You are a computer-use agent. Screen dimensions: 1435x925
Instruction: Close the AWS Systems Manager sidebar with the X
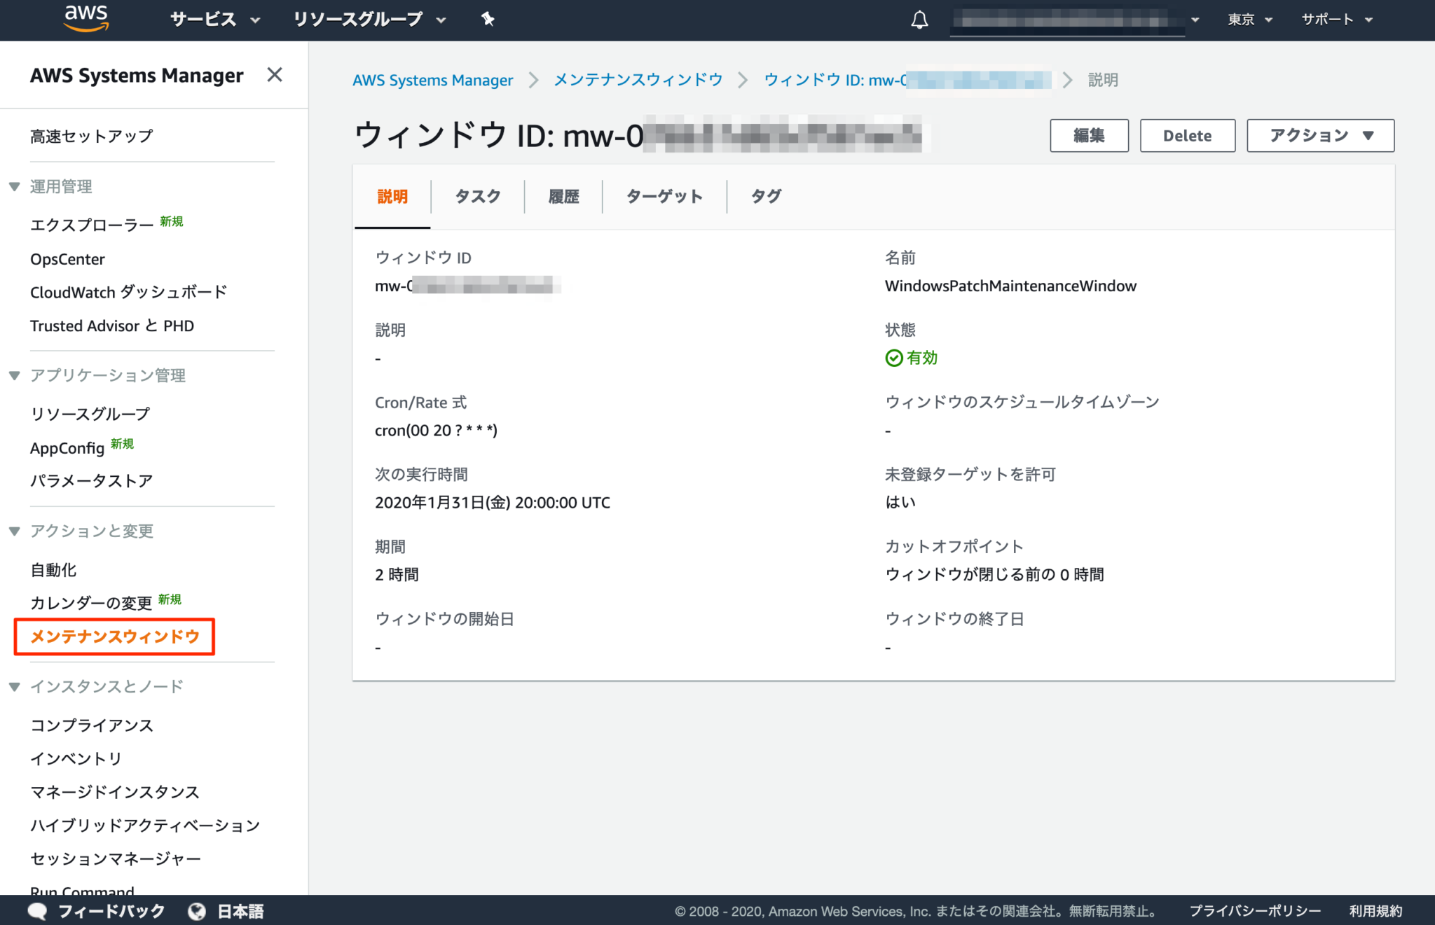point(275,74)
